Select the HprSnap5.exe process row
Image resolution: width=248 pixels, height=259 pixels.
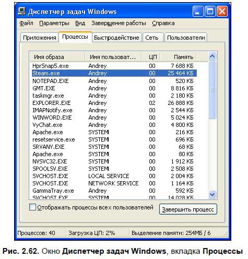coord(114,66)
